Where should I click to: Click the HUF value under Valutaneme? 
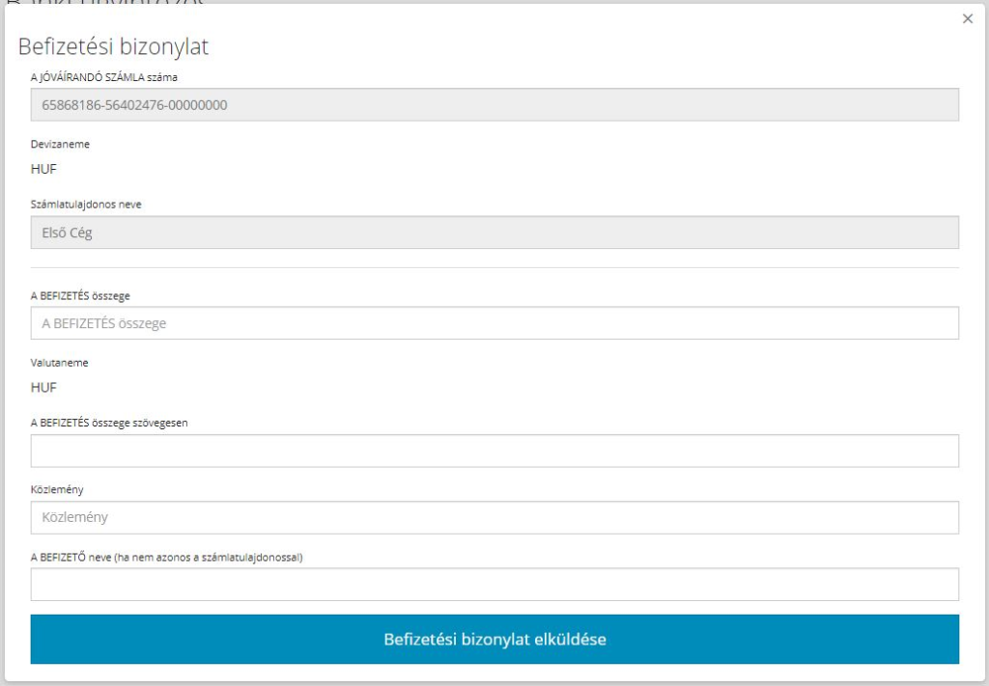pyautogui.click(x=44, y=387)
